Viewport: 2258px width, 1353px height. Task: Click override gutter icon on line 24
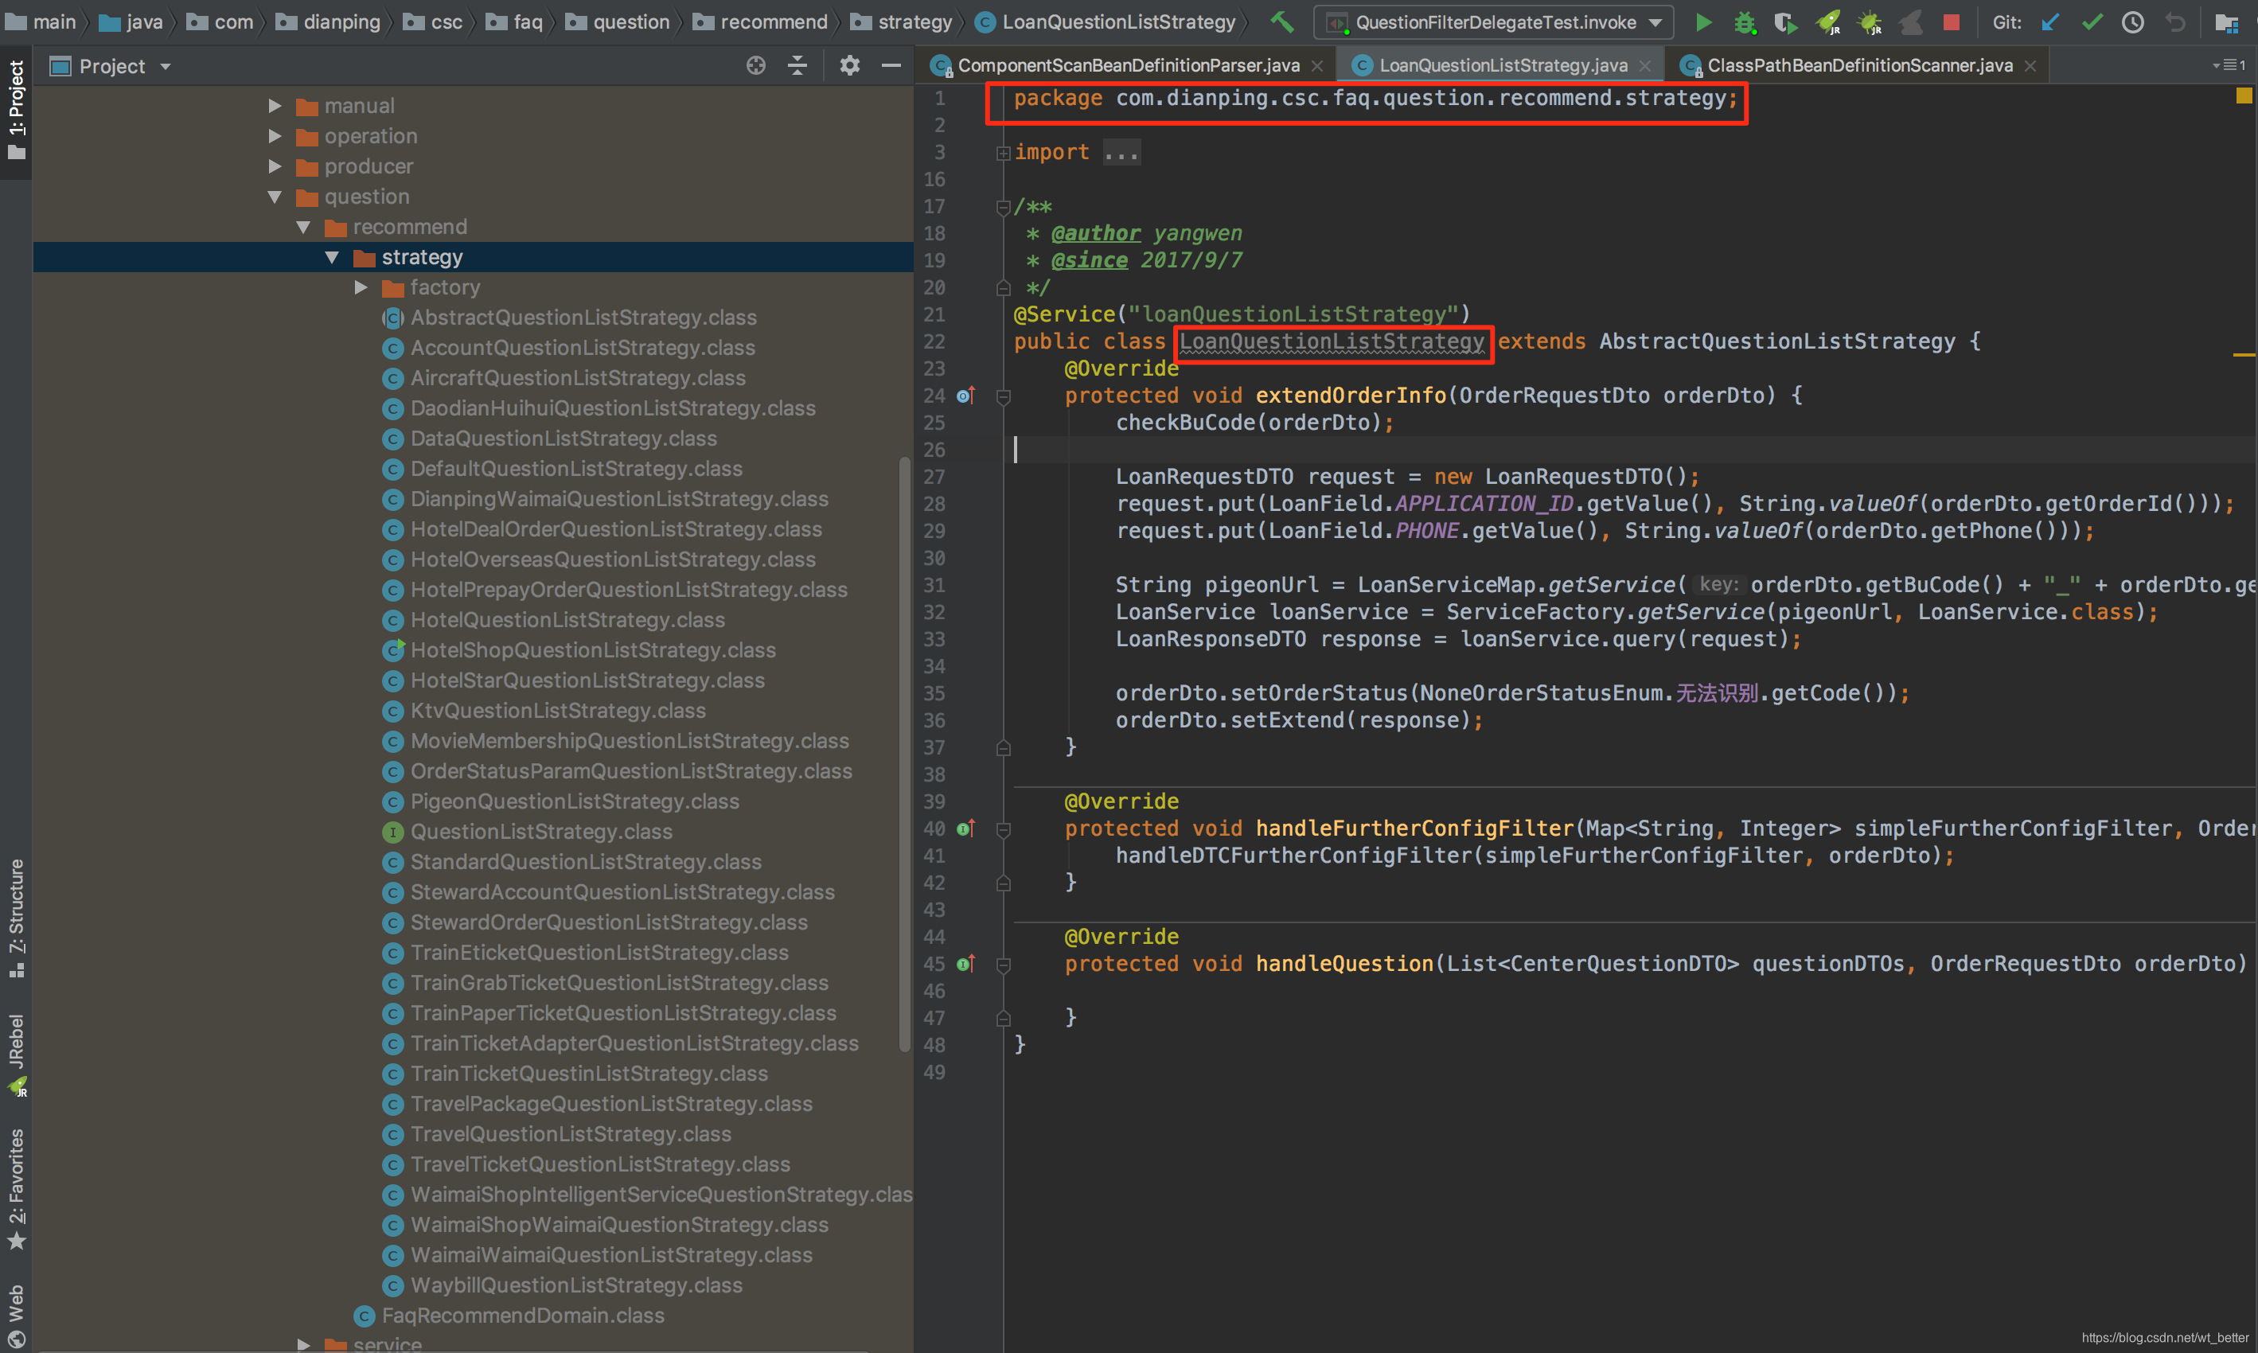click(965, 396)
